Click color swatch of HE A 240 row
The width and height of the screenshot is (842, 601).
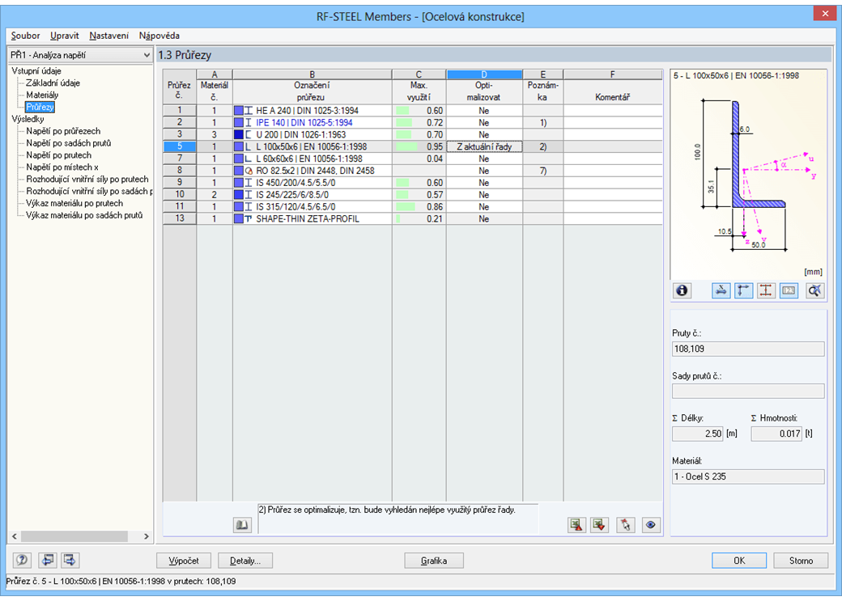pyautogui.click(x=239, y=111)
